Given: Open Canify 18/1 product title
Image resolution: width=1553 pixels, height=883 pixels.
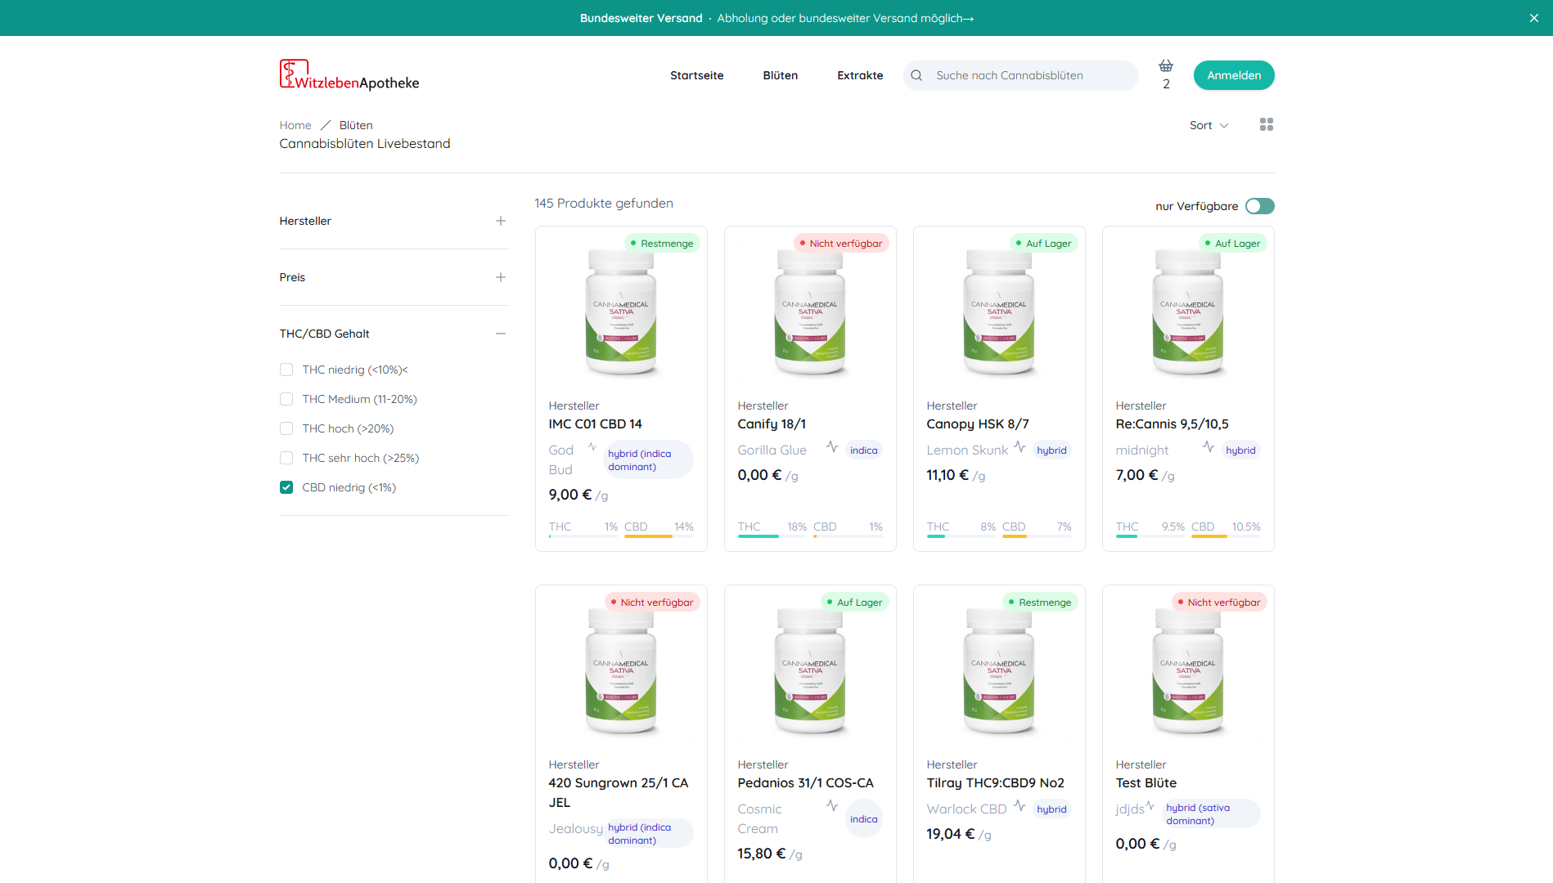Looking at the screenshot, I should [772, 424].
